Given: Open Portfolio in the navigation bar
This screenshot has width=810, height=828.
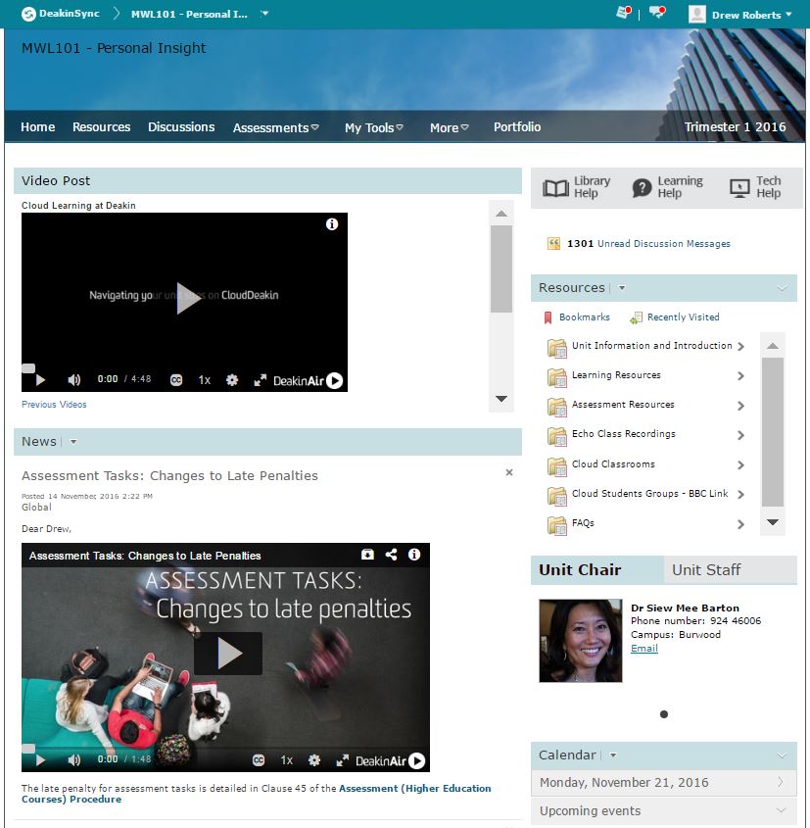Looking at the screenshot, I should tap(517, 126).
